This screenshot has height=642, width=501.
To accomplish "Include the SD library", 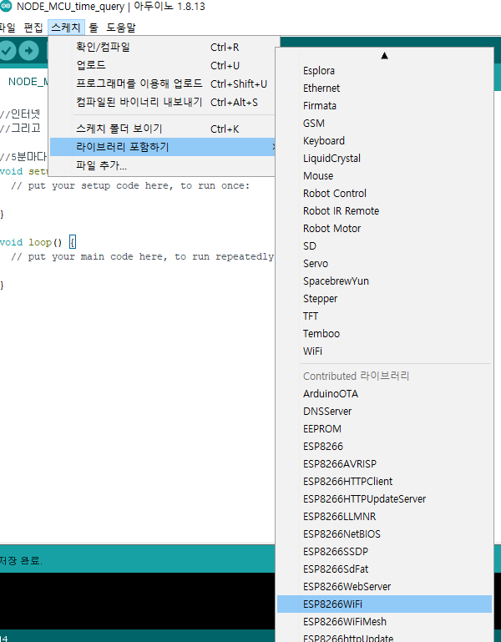I will point(384,246).
